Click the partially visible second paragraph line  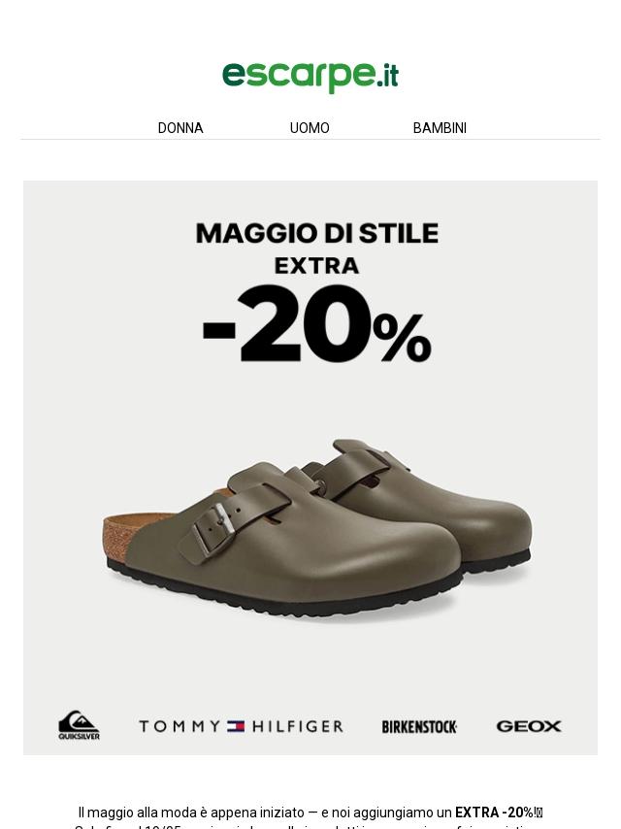[310, 826]
